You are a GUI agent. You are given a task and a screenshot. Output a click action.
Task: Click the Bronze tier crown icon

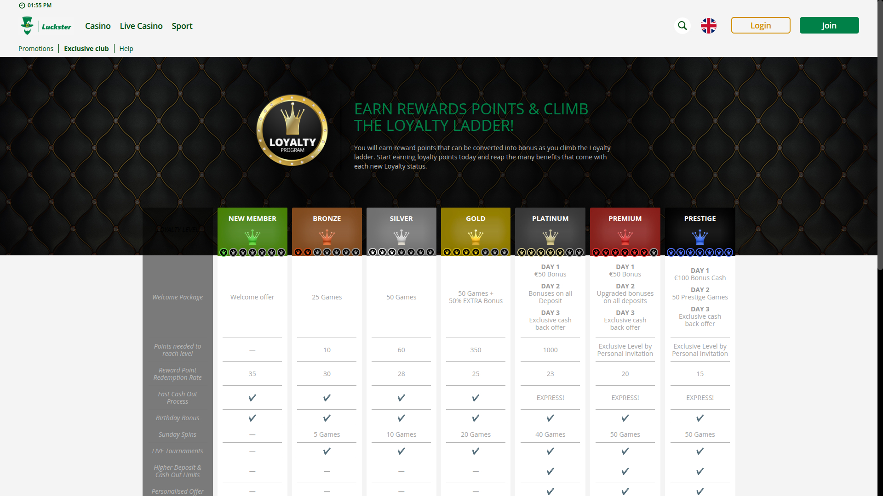pos(327,238)
